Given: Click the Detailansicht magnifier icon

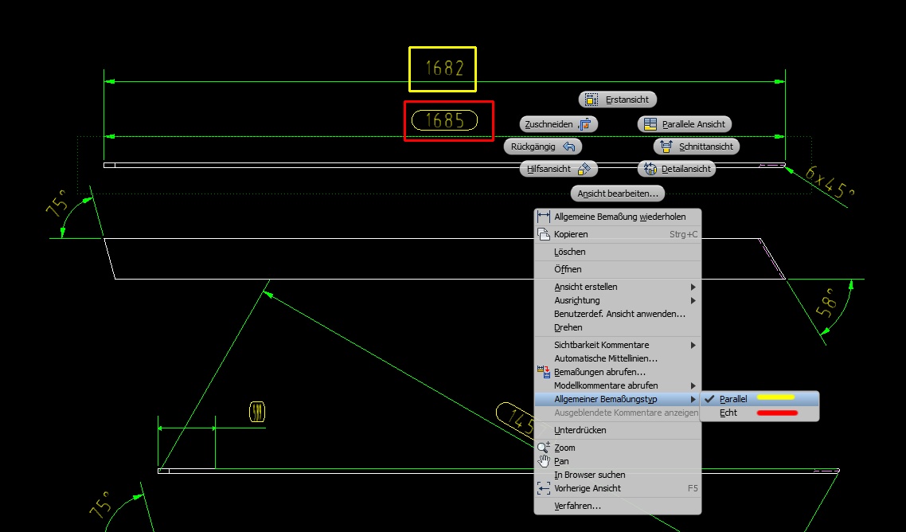Looking at the screenshot, I should coord(650,169).
